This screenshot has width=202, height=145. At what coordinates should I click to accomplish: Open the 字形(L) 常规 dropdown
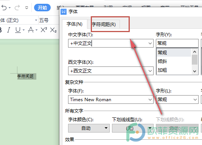pos(177,99)
